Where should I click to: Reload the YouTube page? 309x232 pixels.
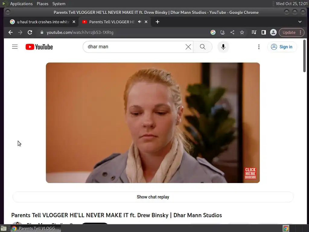[30, 32]
